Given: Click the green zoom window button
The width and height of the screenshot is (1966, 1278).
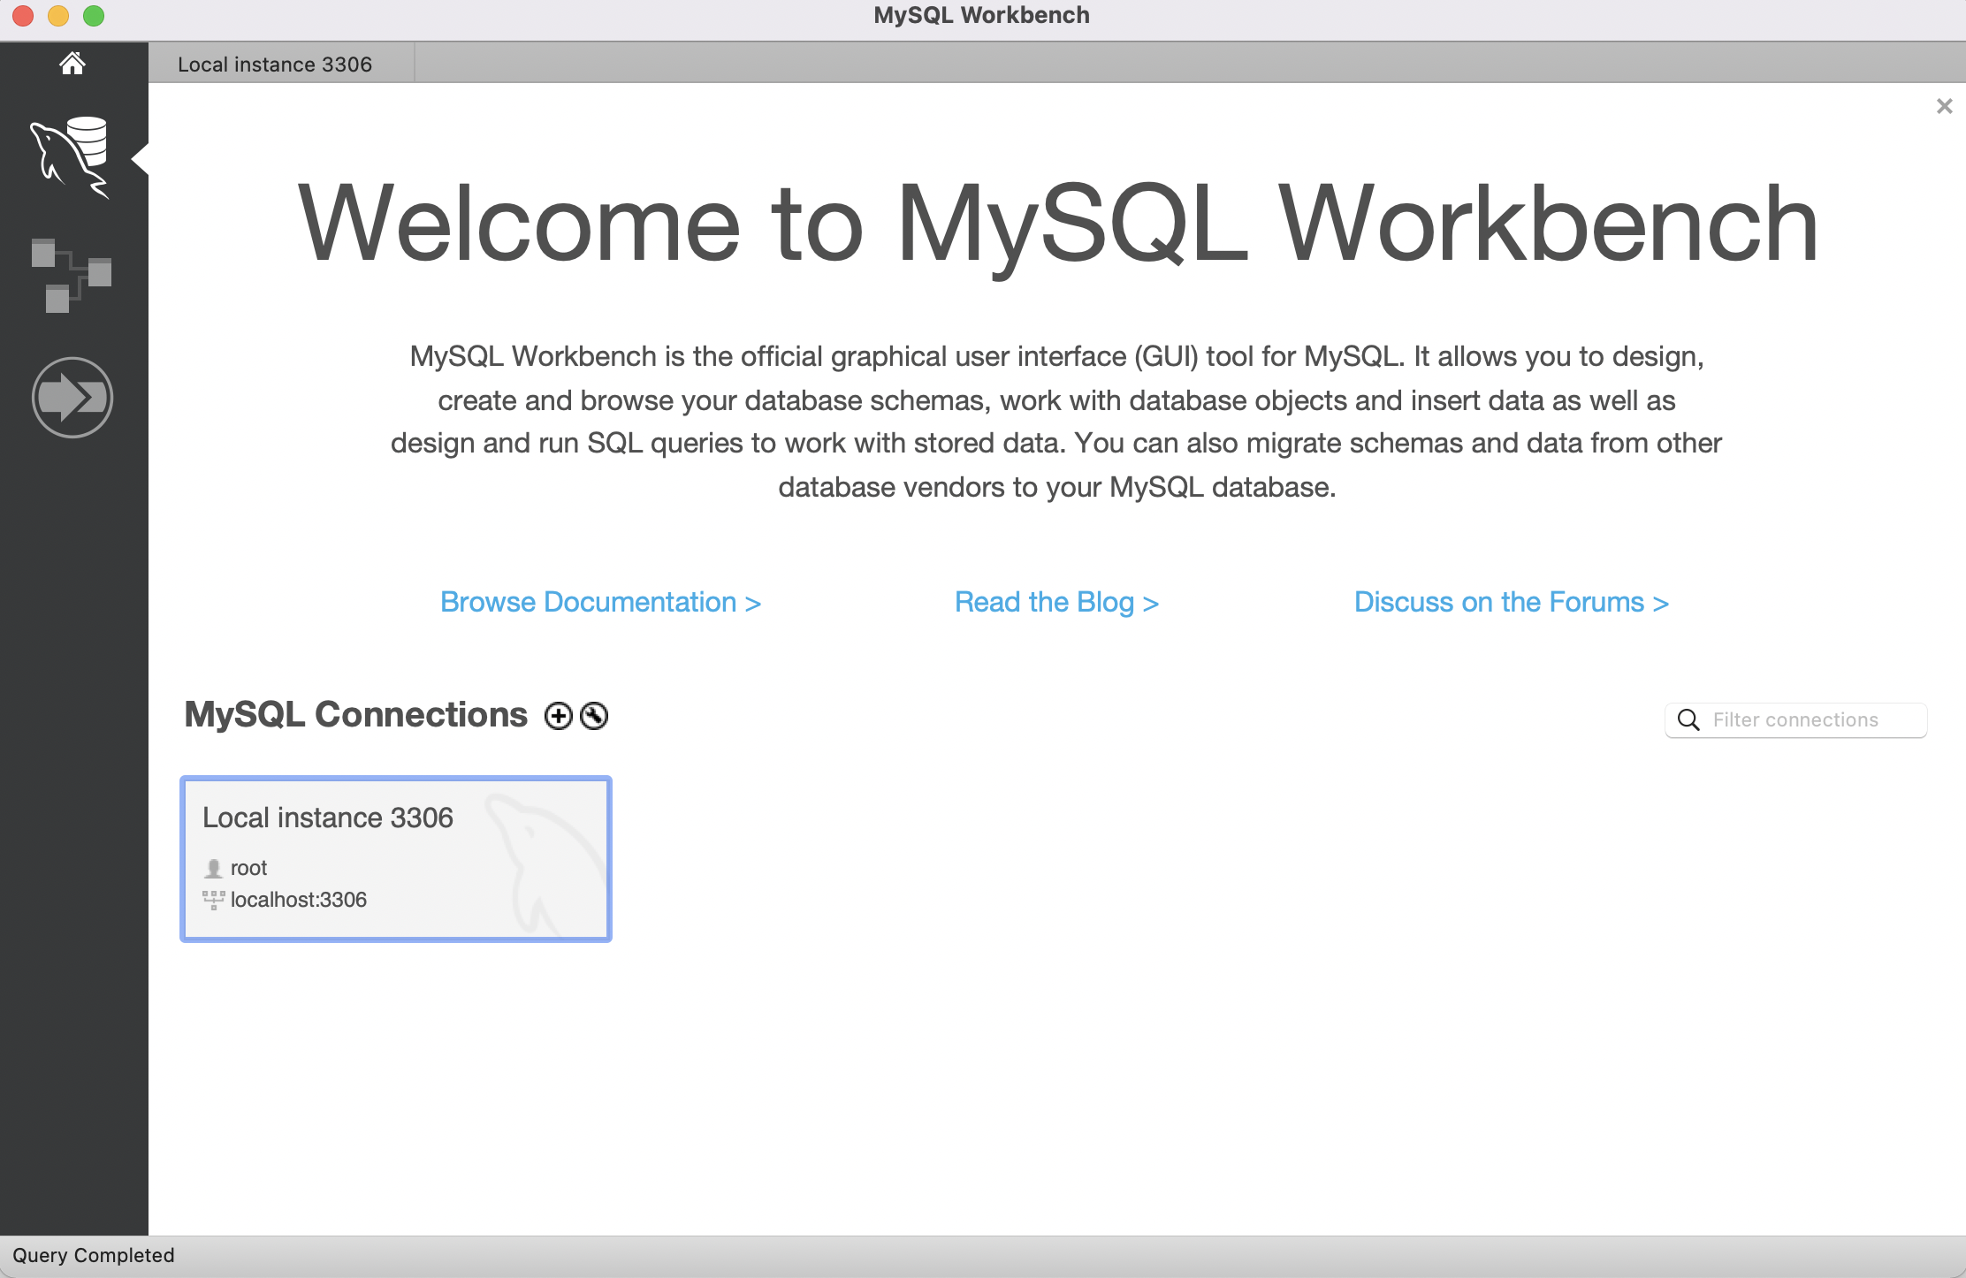Looking at the screenshot, I should point(94,16).
